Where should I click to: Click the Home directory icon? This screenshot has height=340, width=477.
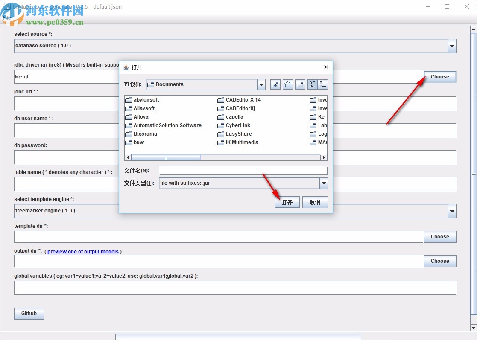(x=288, y=84)
